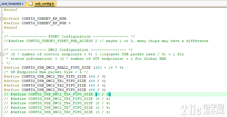Click CONFIG_USB_DWC2_TX1_FIFO_SIZE macro name
This screenshot has height=117, width=227.
coord(54,81)
